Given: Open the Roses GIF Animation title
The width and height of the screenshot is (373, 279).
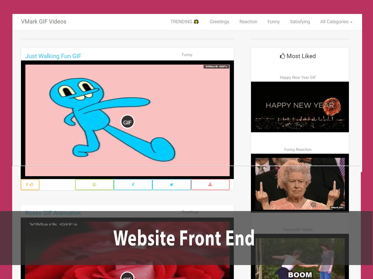Looking at the screenshot, I should pyautogui.click(x=53, y=213).
